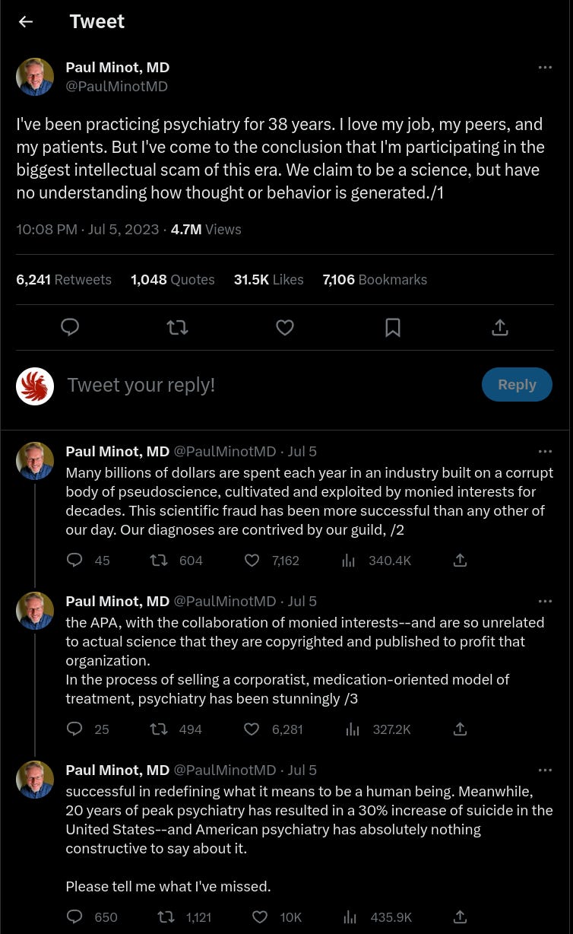The image size is (573, 934).
Task: Click the blue Reply button
Action: 517,385
